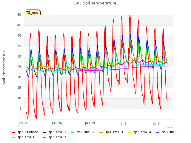This screenshot has height=143, width=191.
Task: Click the Jul 2 x-axis tick label
Action: pos(123,123)
